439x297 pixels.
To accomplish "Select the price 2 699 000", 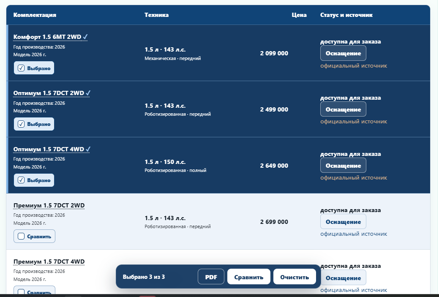I will pos(274,222).
